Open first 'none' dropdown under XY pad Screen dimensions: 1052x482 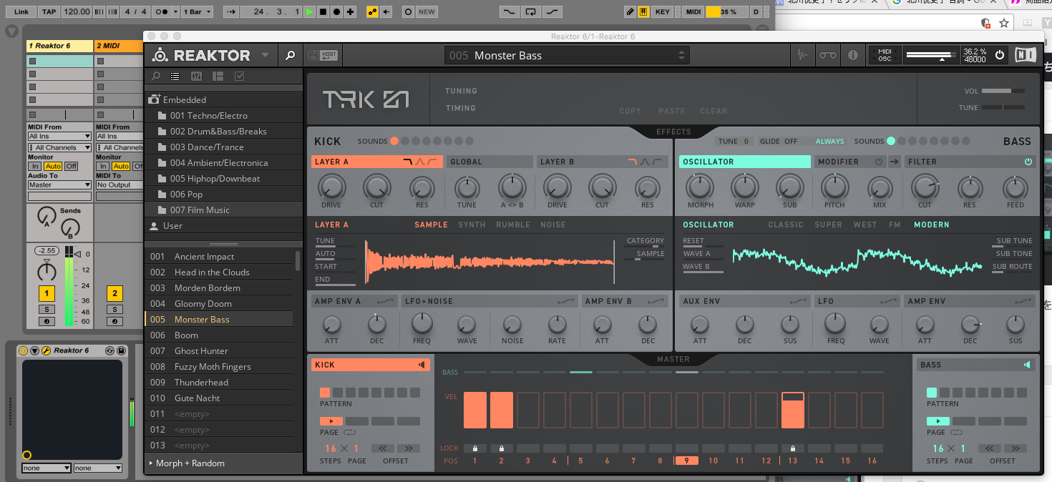pyautogui.click(x=47, y=468)
